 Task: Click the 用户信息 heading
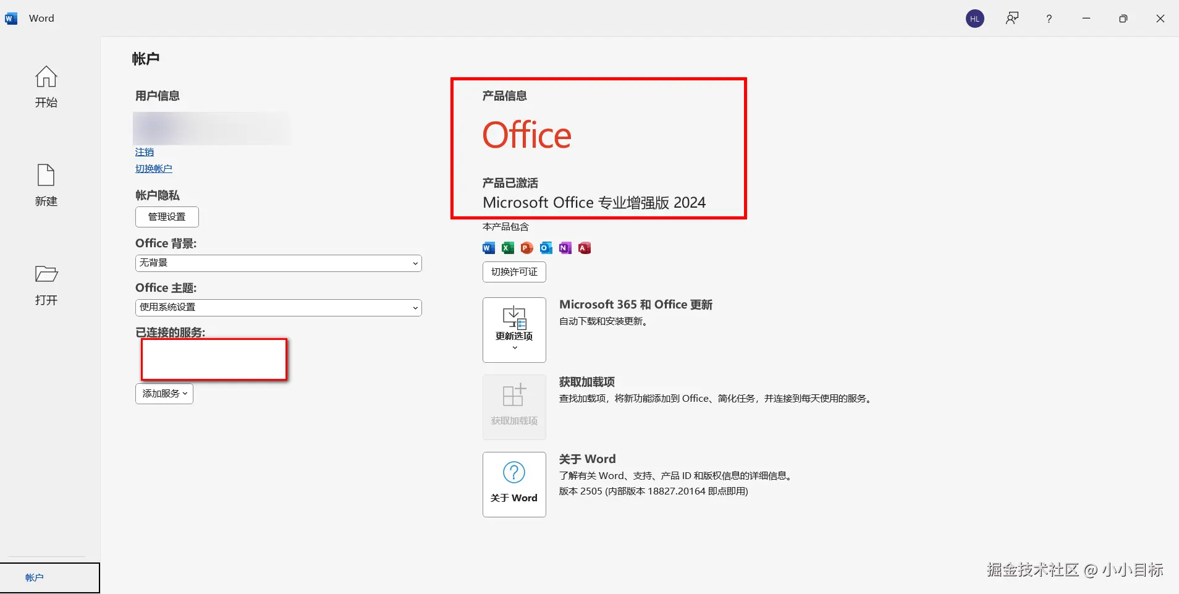pos(158,96)
